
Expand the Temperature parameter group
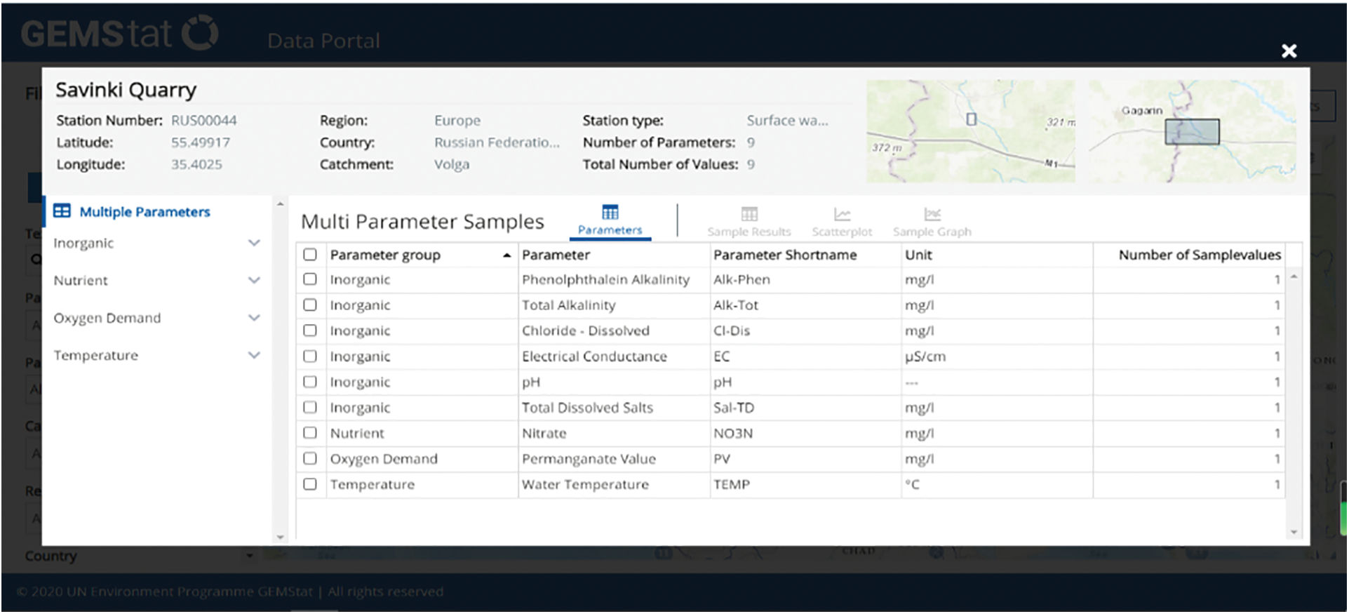click(254, 355)
